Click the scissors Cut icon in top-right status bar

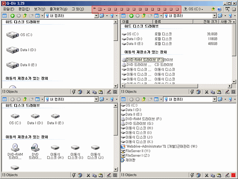tap(207, 92)
